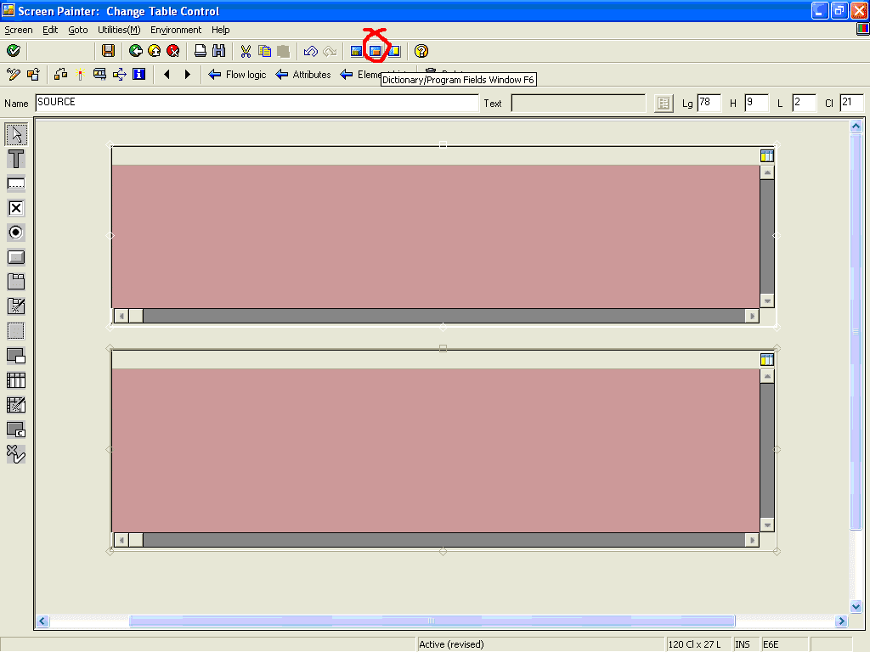Click the Name field showing SOURCE
Viewport: 870px width, 652px height.
pyautogui.click(x=255, y=102)
